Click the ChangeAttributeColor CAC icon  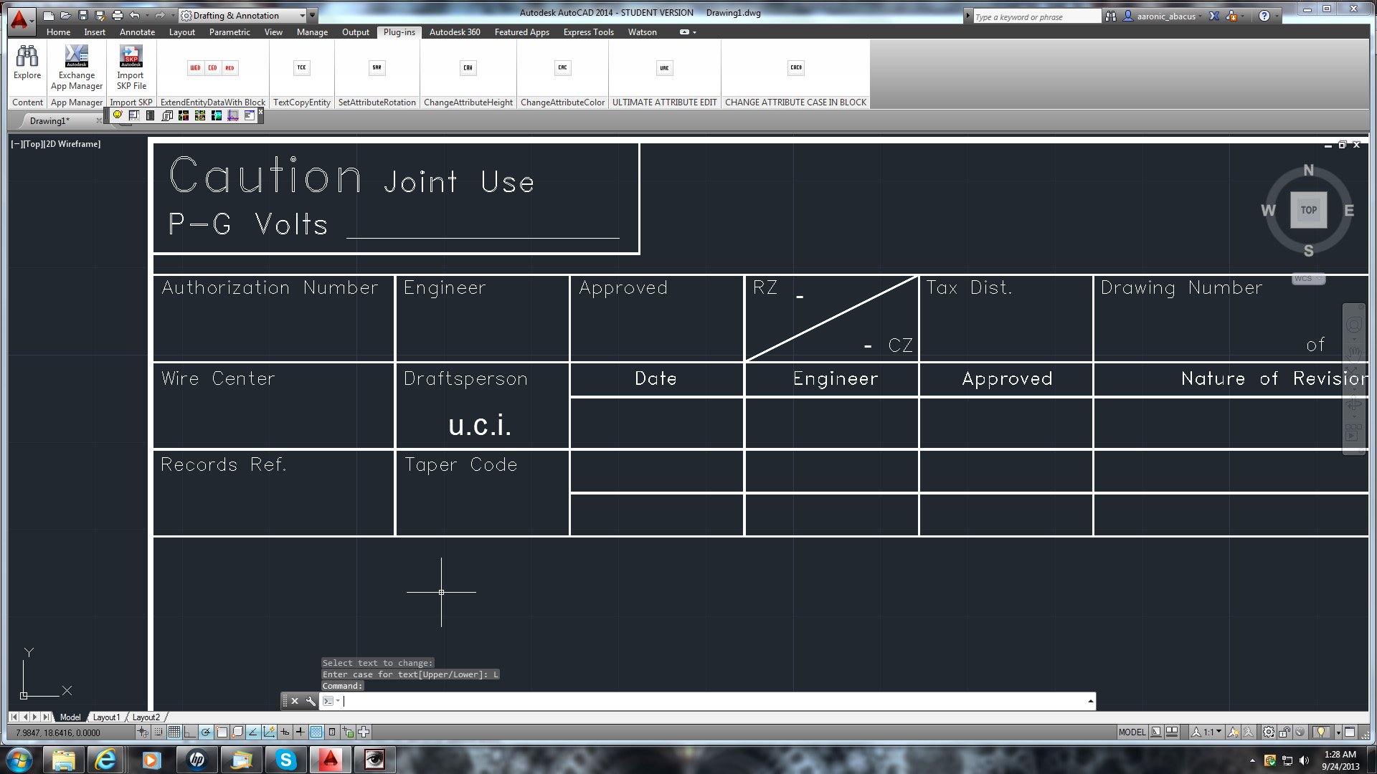[x=562, y=68]
